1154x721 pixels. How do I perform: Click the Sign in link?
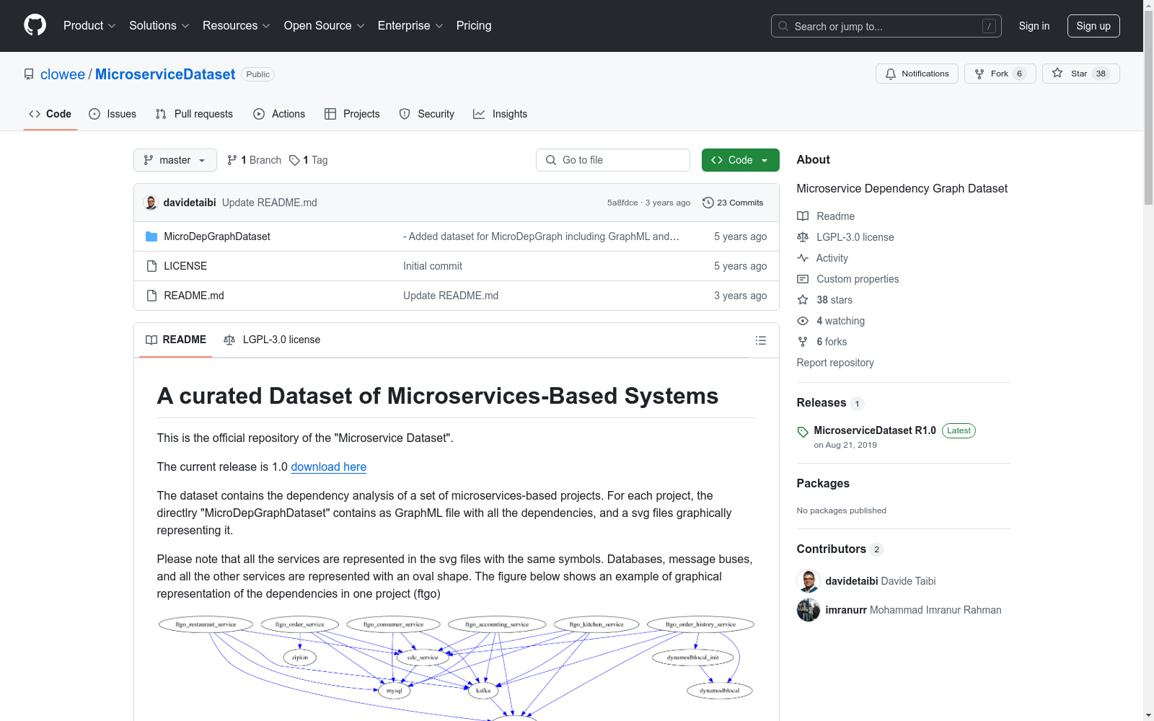coord(1034,26)
